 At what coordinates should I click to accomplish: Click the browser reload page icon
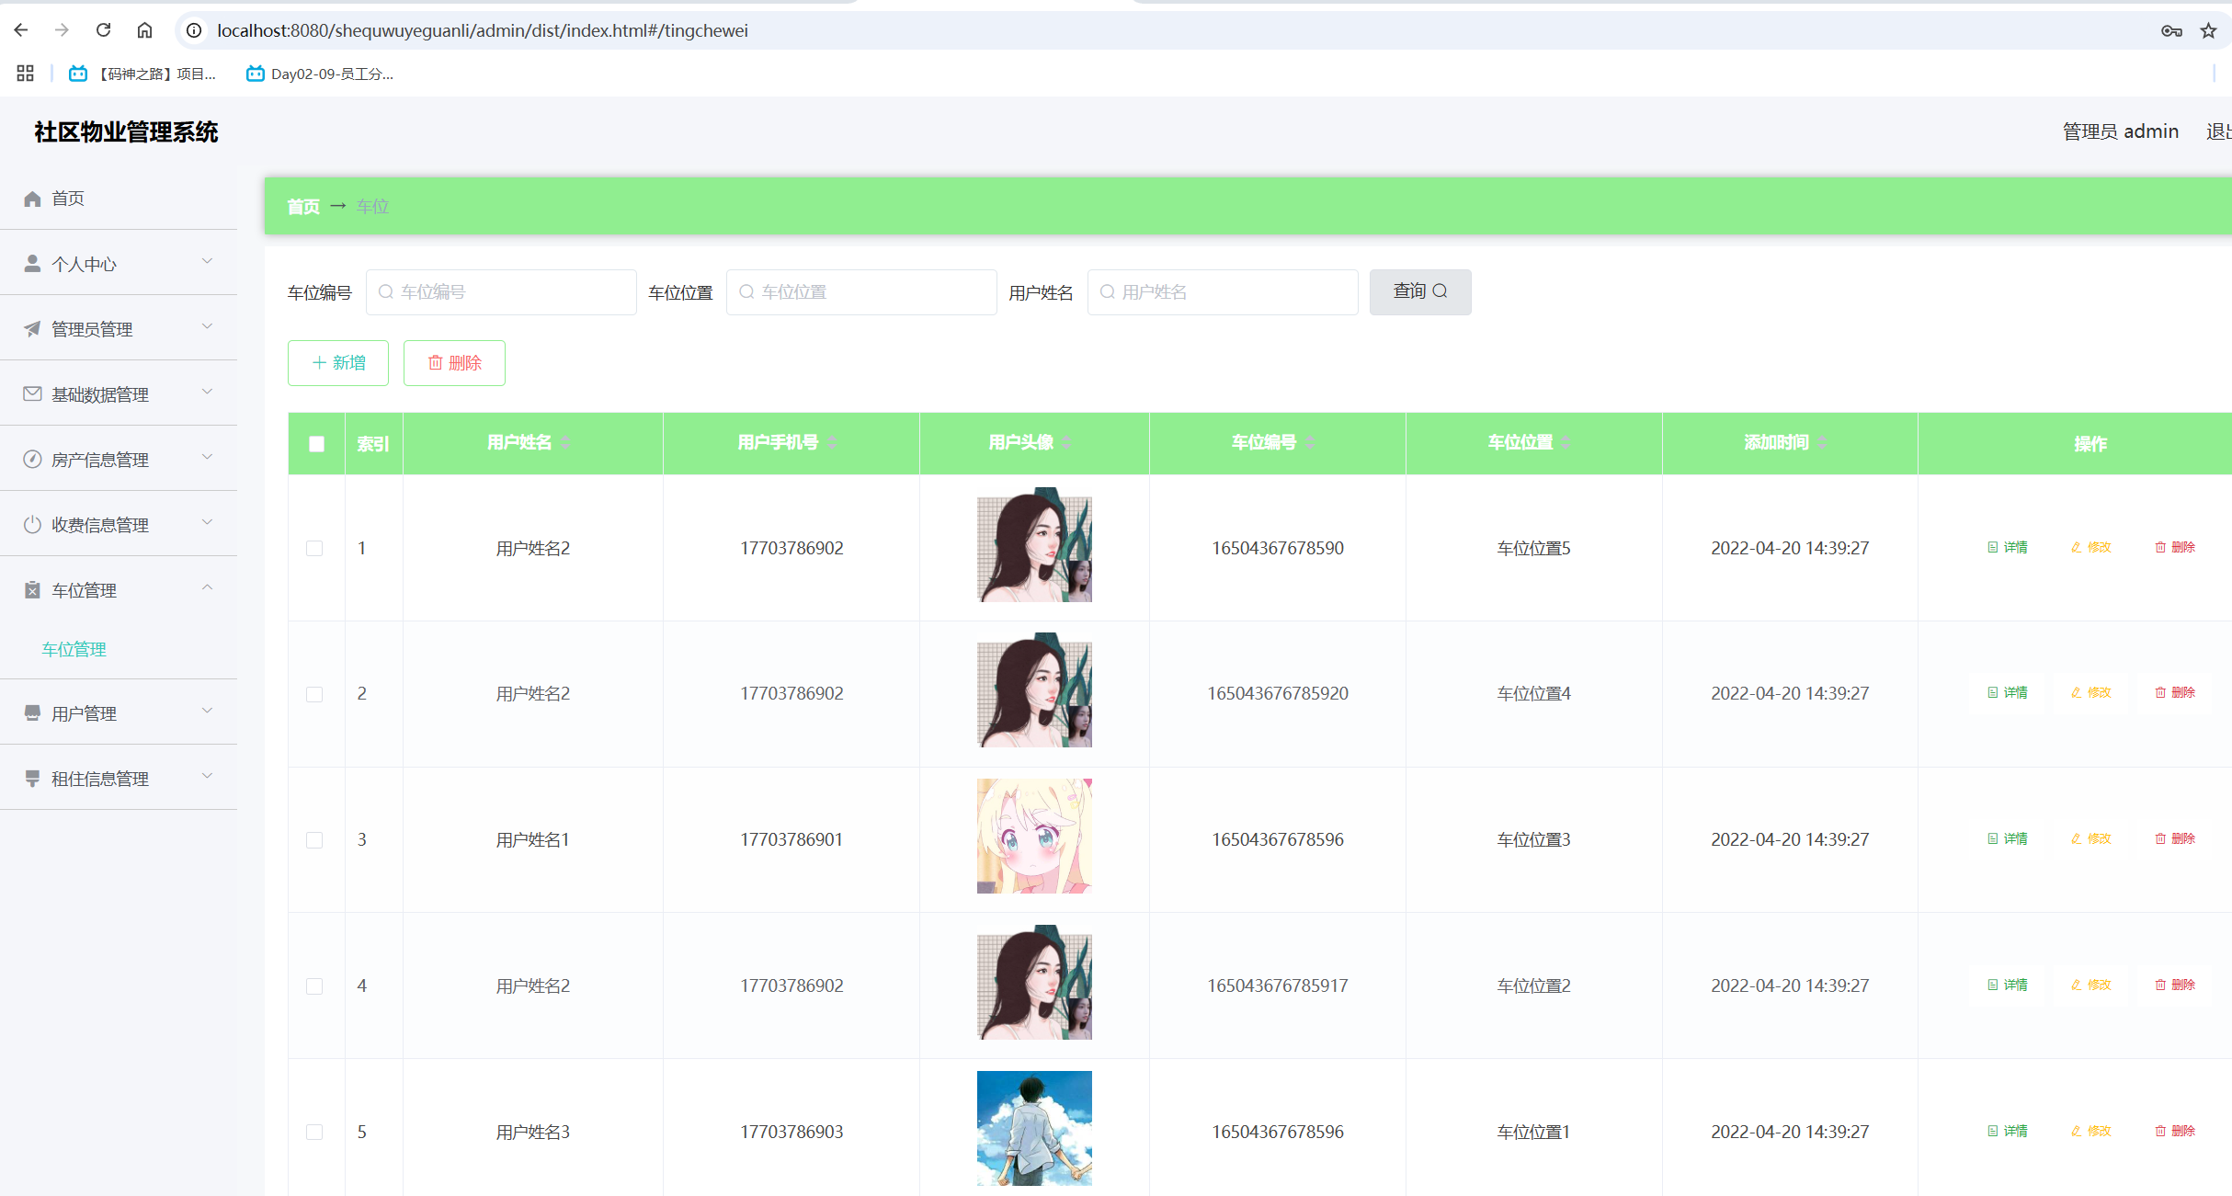click(x=103, y=30)
